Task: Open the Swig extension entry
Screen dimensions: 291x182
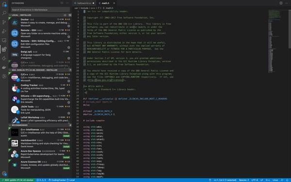Action: click(40, 55)
